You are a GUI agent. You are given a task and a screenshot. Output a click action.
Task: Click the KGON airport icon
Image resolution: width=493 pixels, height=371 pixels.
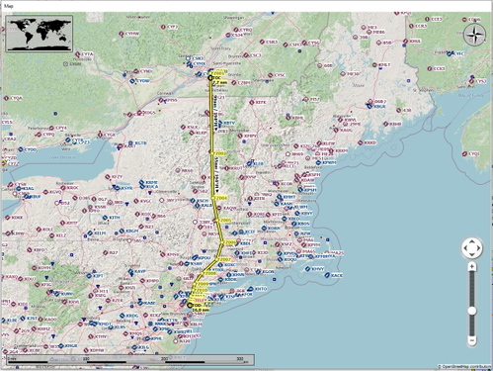pos(259,272)
